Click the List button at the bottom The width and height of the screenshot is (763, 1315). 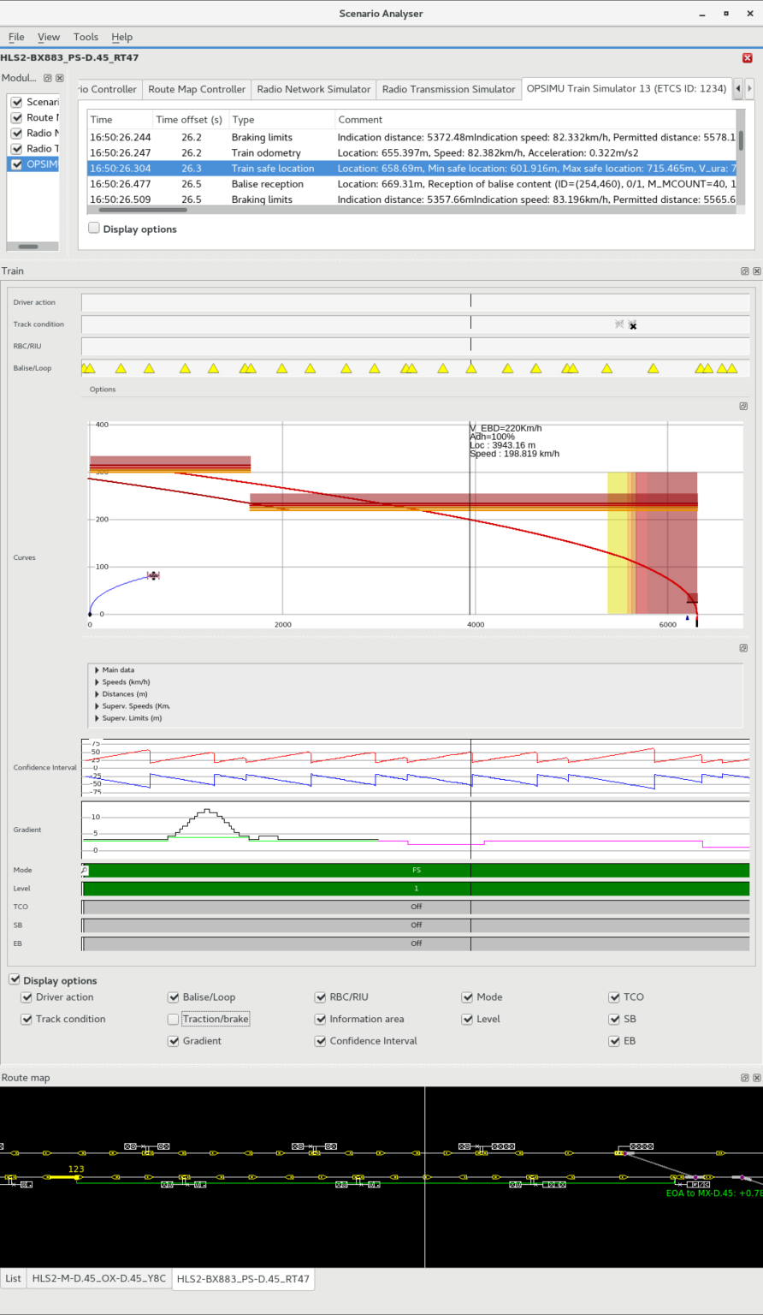[13, 1277]
